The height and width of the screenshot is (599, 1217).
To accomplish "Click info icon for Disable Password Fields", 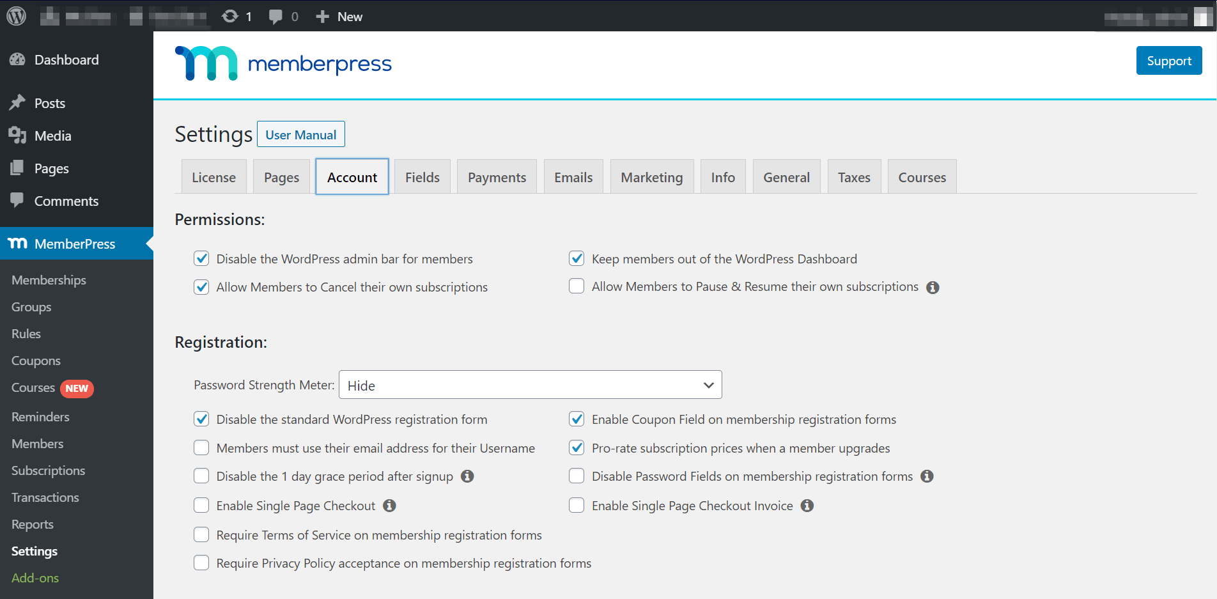I will [927, 476].
